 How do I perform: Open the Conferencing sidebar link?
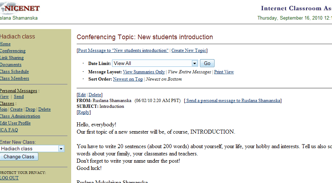[x=13, y=51]
